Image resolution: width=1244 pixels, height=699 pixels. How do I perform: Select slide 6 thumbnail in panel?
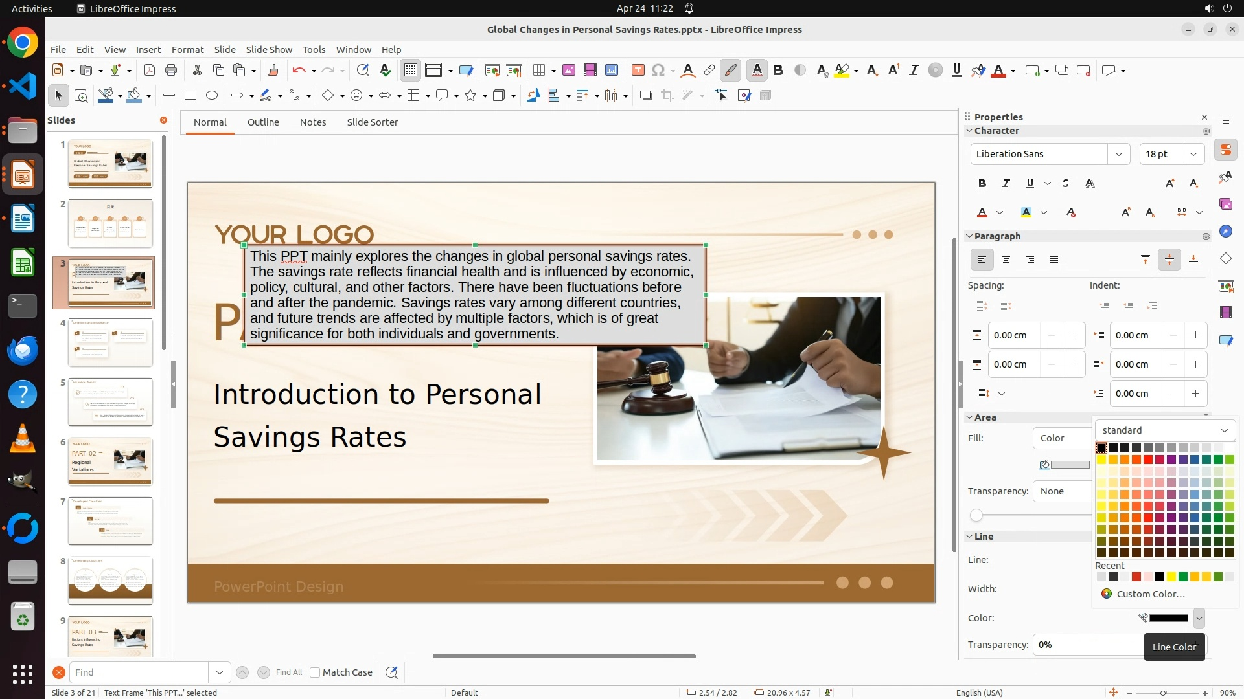pos(110,461)
